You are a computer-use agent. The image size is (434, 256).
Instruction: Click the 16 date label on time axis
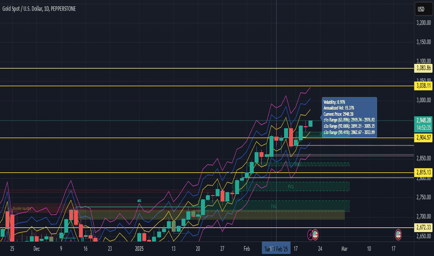point(85,249)
